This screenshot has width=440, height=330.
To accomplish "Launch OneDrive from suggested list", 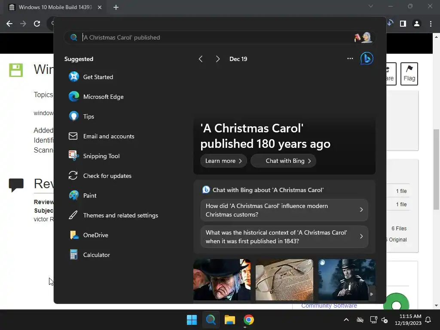I will [89, 235].
